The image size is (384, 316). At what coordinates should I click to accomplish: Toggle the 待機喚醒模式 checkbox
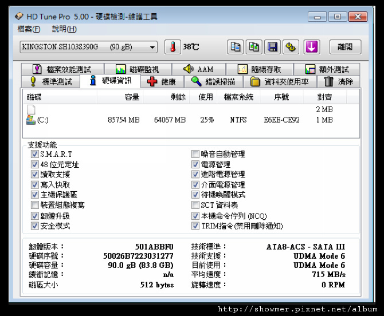(x=195, y=195)
